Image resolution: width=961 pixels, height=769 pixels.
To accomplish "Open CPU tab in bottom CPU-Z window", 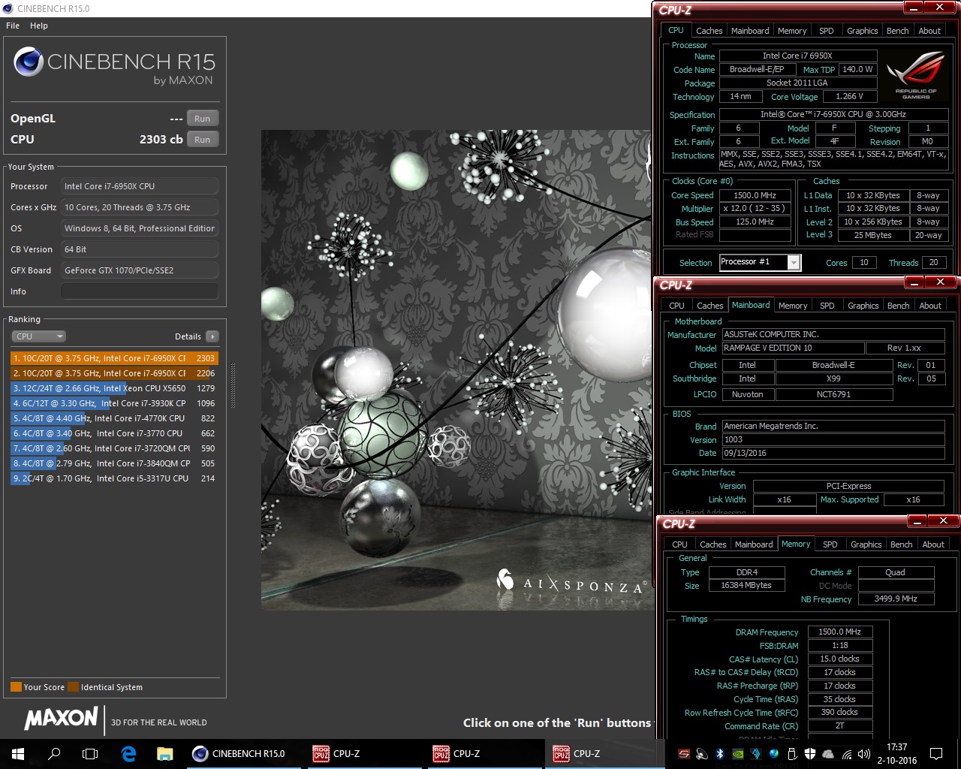I will (x=679, y=544).
